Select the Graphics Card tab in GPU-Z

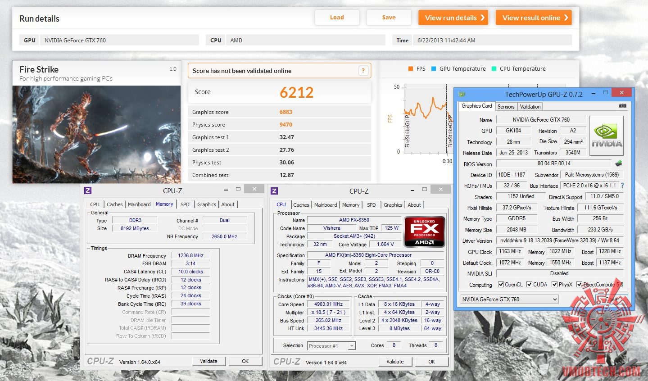click(477, 106)
